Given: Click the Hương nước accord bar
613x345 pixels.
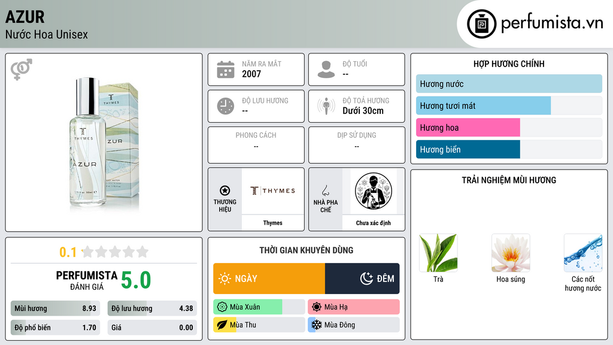Looking at the screenshot, I should (x=509, y=84).
